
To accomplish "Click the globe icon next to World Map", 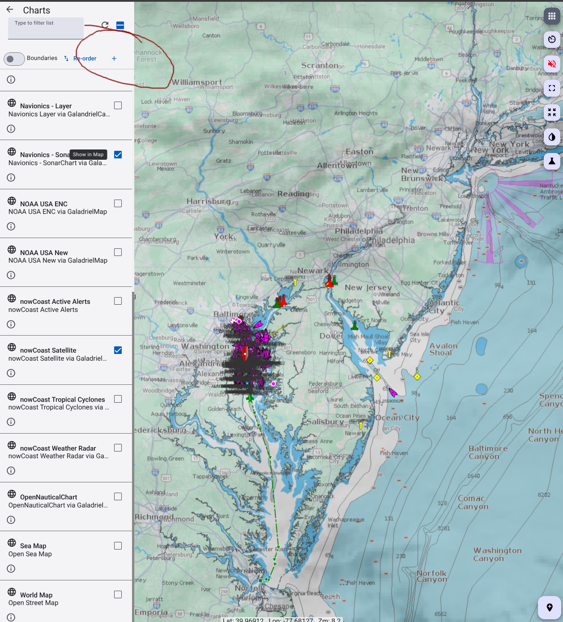I will [x=12, y=592].
